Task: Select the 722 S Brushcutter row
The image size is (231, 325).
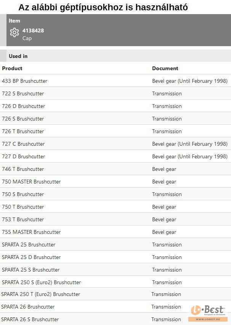Action: [23, 93]
